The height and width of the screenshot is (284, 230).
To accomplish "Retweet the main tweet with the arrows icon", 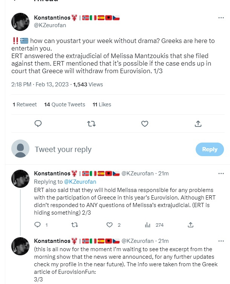I will click(91, 123).
